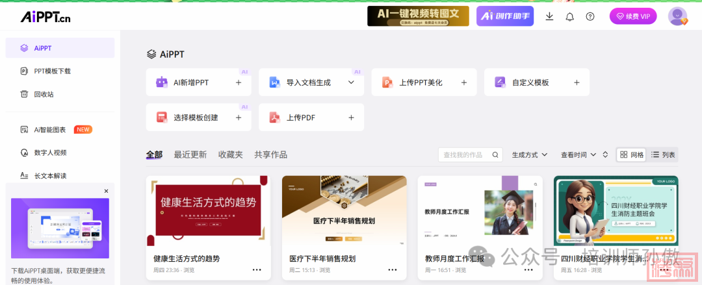Viewport: 702px width, 285px height.
Task: Open 健康生活方式的趋势 thumbnail
Action: (208, 211)
